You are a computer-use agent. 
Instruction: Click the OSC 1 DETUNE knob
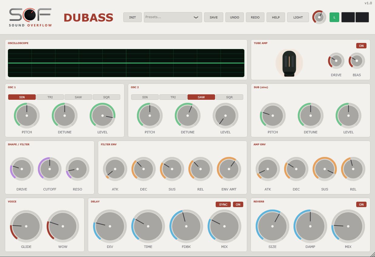(65, 115)
